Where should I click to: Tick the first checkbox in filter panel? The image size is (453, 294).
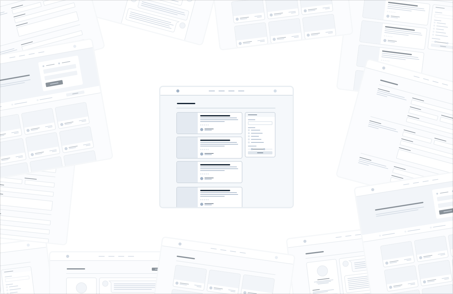tap(249, 130)
